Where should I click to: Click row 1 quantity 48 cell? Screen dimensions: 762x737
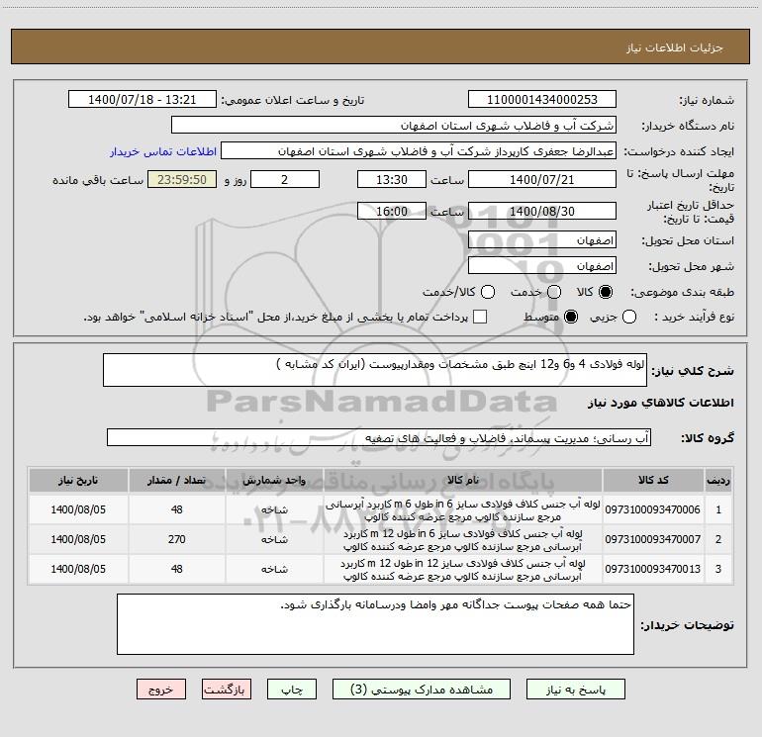(176, 509)
